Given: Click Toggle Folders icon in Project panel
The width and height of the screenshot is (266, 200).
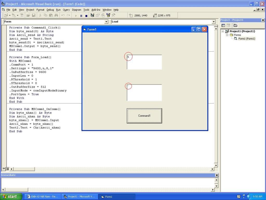Looking at the screenshot, I should coord(235,26).
